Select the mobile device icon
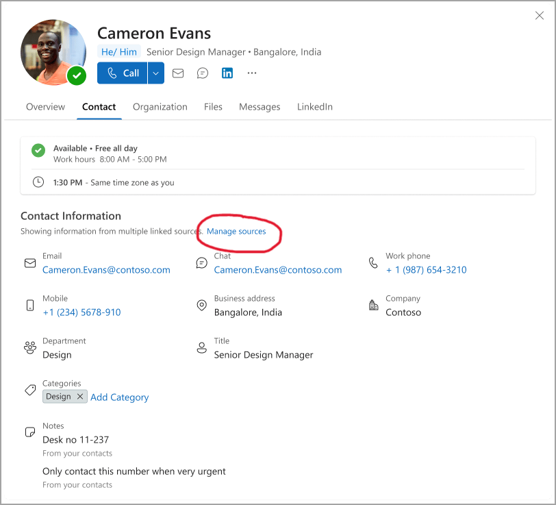The height and width of the screenshot is (505, 556). [x=29, y=305]
